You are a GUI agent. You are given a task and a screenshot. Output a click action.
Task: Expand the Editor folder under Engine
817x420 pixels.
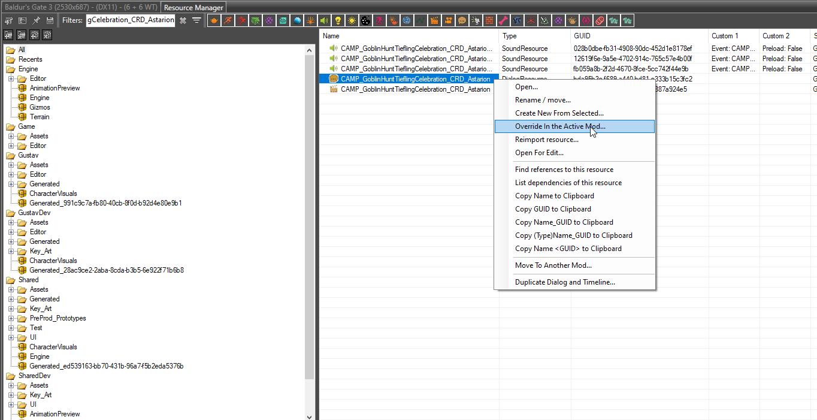[x=11, y=78]
